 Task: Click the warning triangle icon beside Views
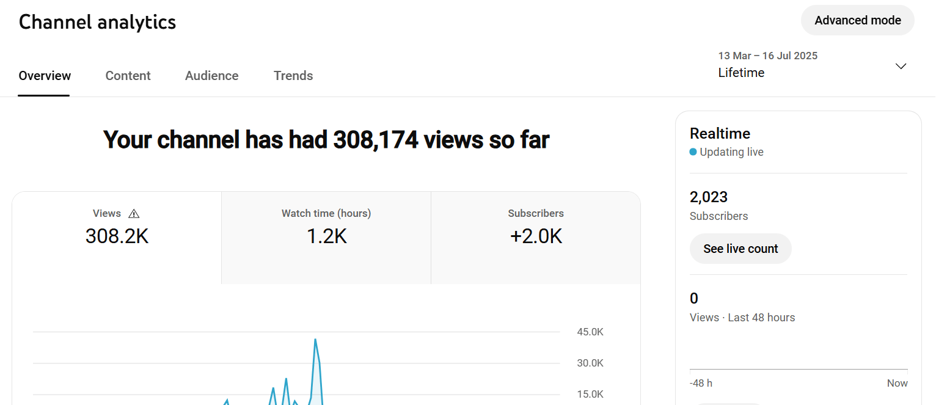click(134, 214)
